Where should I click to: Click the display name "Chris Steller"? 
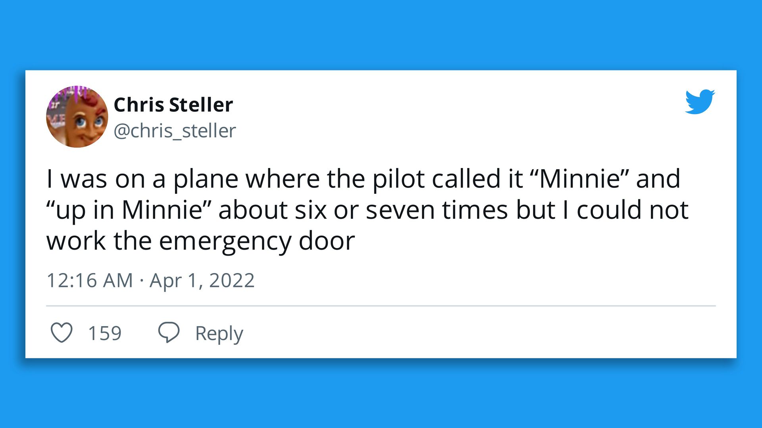pos(173,105)
